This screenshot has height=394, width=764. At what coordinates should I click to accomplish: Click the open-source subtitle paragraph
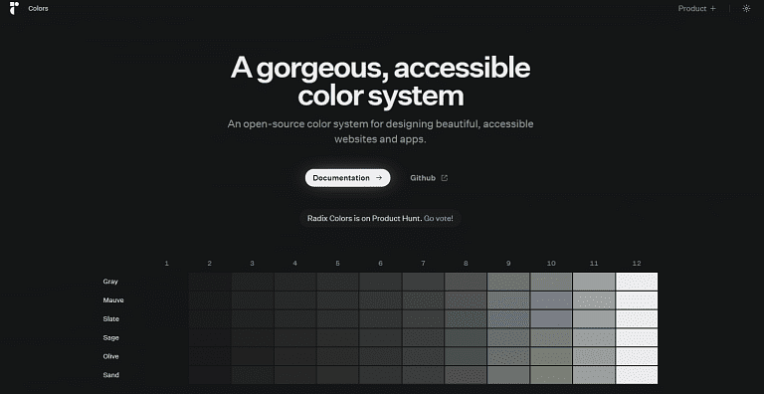[x=381, y=131]
